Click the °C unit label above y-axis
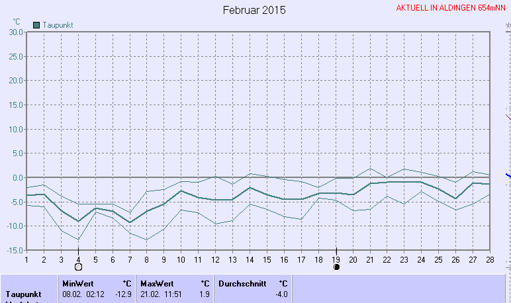511x303 pixels. [17, 22]
